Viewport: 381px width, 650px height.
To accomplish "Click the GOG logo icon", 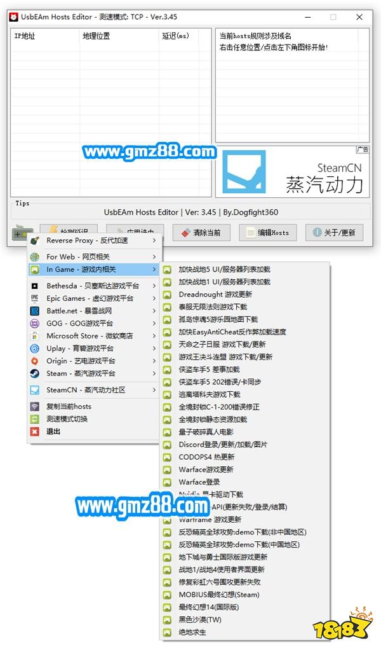I will click(35, 323).
